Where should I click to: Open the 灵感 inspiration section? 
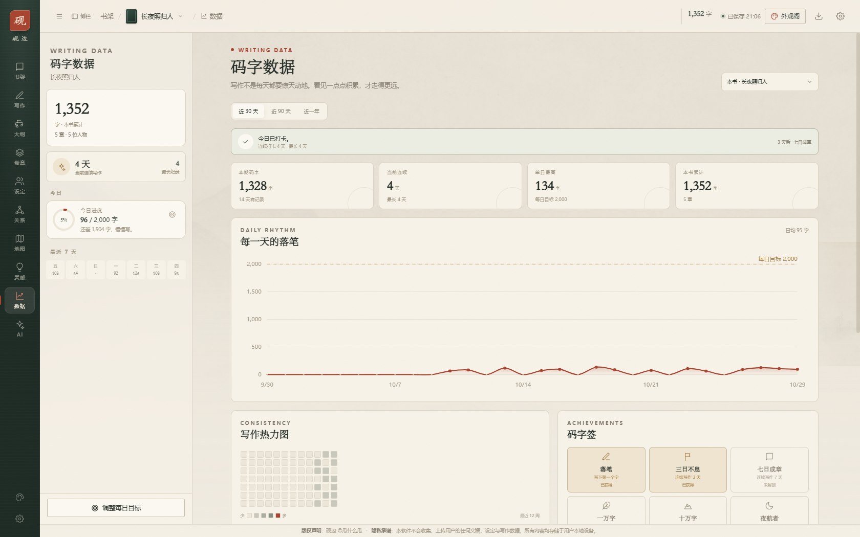click(19, 271)
